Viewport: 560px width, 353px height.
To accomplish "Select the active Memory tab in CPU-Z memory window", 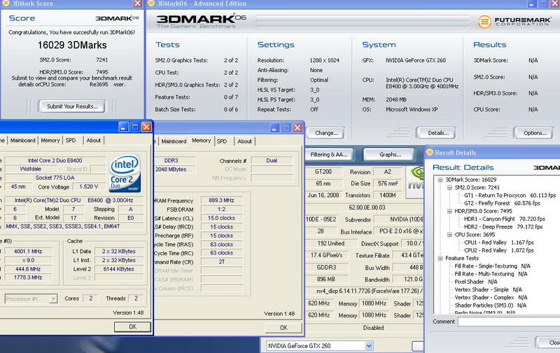I will coord(202,141).
